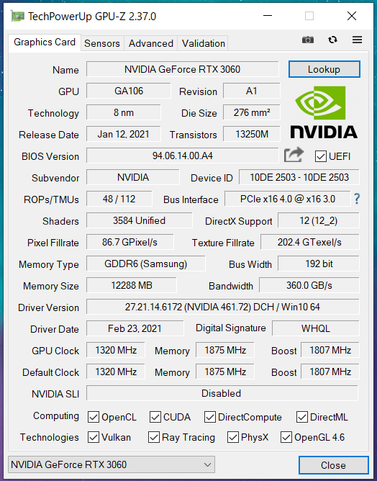Screen dimensions: 377x481
Task: Toggle the CUDA checkbox
Action: [x=155, y=417]
